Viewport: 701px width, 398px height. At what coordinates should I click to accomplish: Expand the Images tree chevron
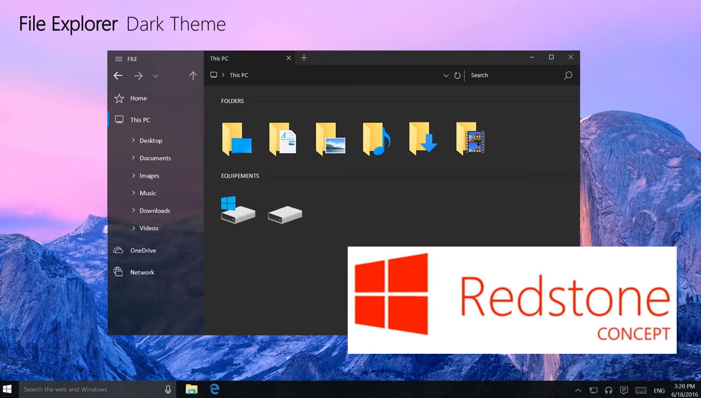click(134, 175)
